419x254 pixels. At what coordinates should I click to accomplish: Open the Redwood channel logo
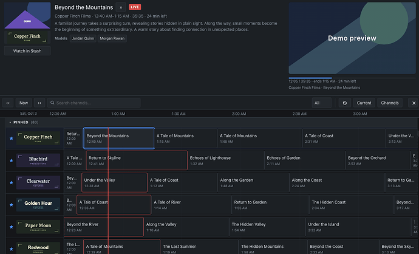pyautogui.click(x=38, y=248)
